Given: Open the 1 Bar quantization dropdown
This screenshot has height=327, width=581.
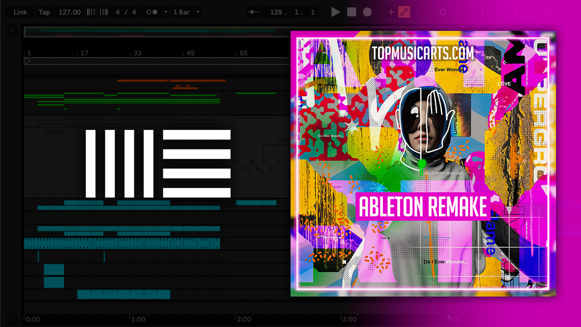Looking at the screenshot, I should (184, 12).
